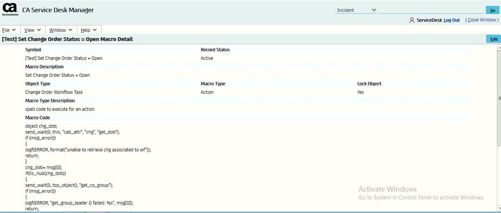Click the 'chg_dob= msg[0];' code line
This screenshot has height=213, width=501.
(43, 167)
